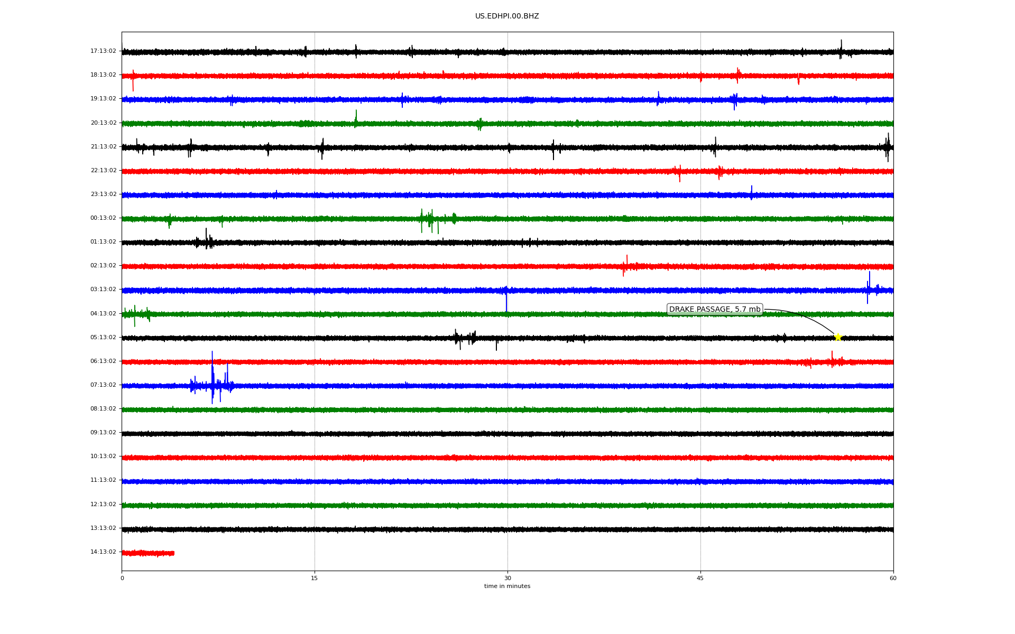Select the 19:13:02 time label
This screenshot has height=634, width=1015.
click(103, 99)
